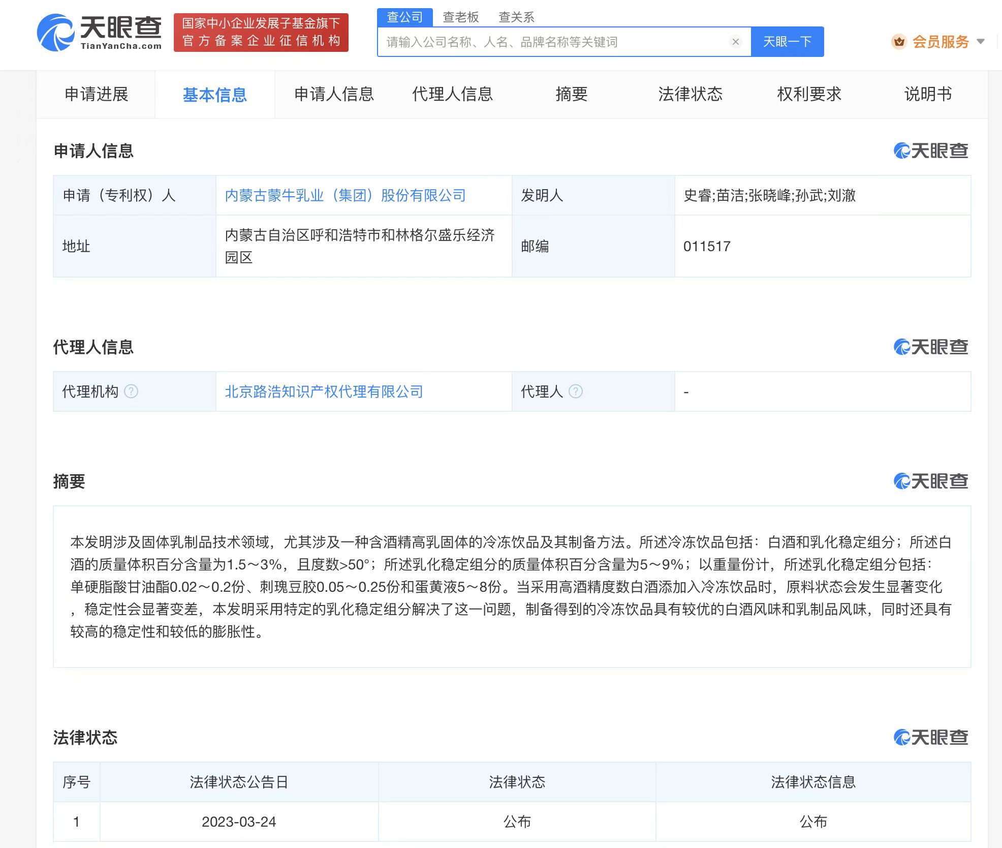Switch to 基本信息 tab
This screenshot has width=1002, height=848.
point(215,95)
